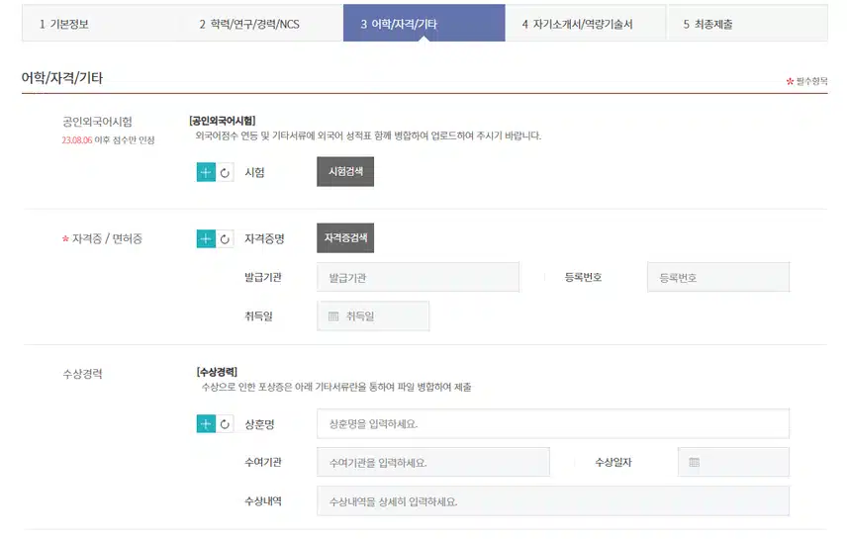Reset the award history row
Screen dimensions: 847x539
tap(225, 424)
